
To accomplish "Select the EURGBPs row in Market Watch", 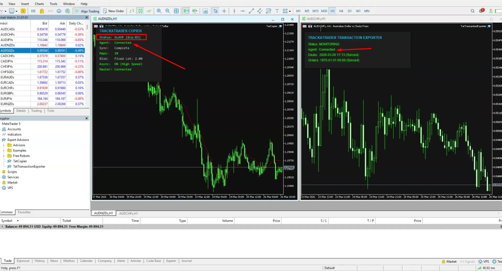I will click(x=42, y=93).
